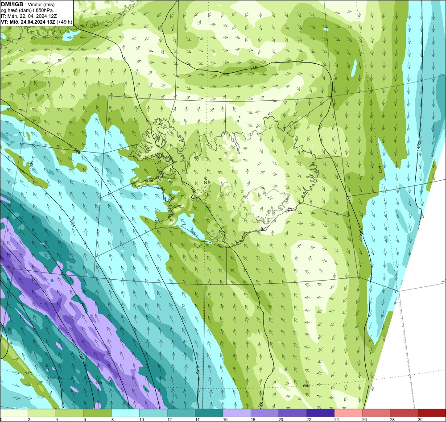Pick the 16–18 m/s lavender swatch

pyautogui.click(x=237, y=413)
